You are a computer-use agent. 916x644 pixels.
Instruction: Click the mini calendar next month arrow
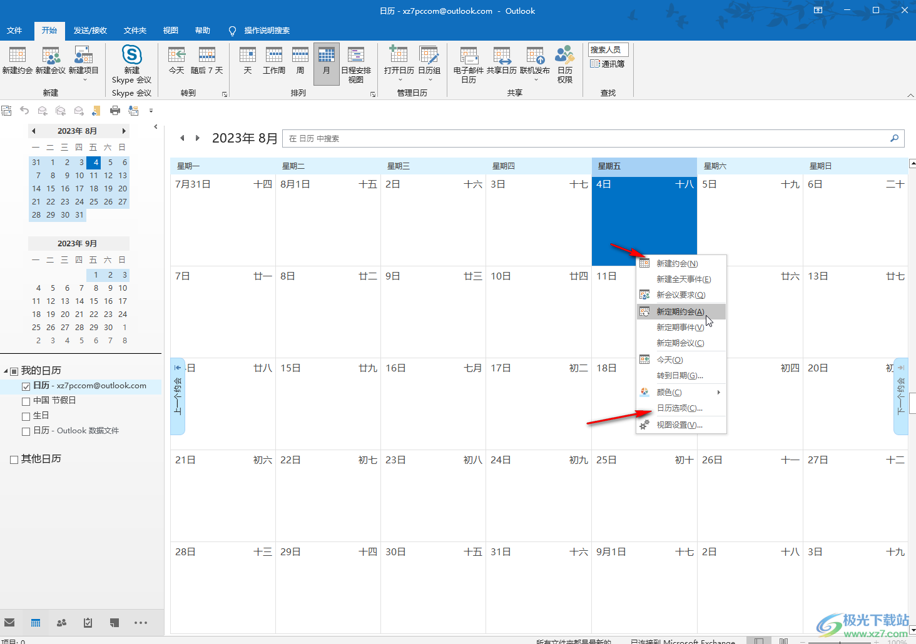click(124, 131)
